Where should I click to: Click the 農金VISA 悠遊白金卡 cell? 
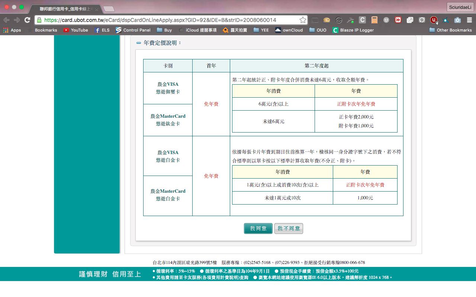tap(168, 156)
